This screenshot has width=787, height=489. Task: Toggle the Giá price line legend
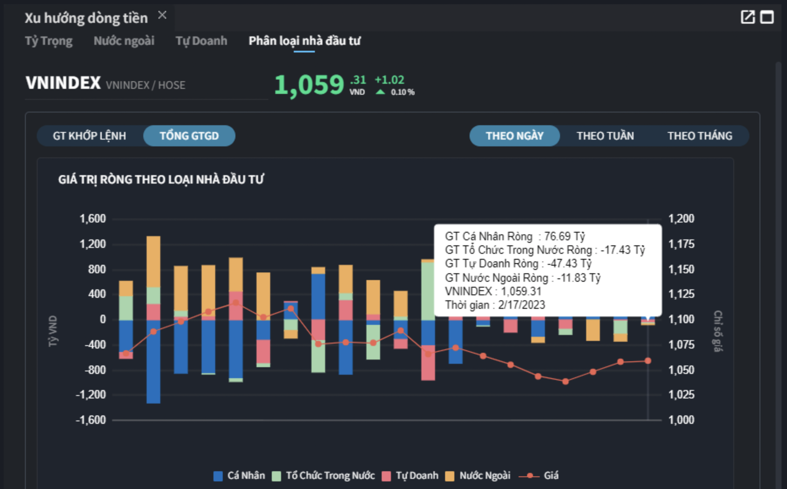tap(538, 476)
